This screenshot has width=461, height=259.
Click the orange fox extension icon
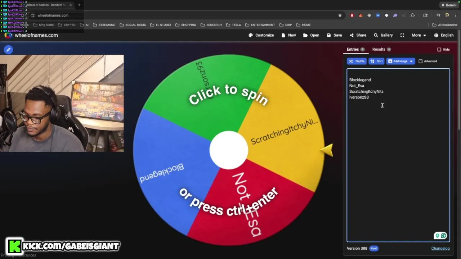(361, 15)
